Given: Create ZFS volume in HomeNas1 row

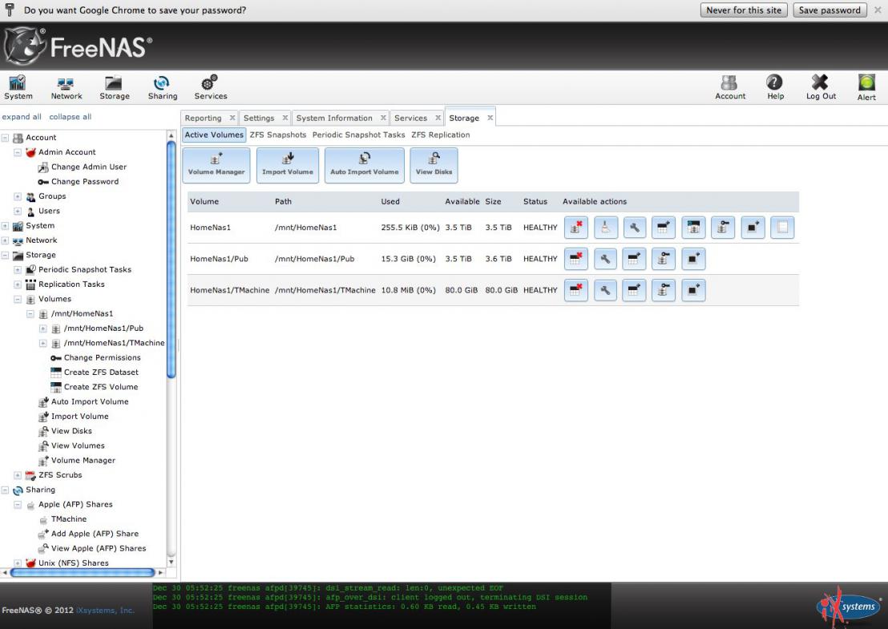Looking at the screenshot, I should tap(693, 228).
